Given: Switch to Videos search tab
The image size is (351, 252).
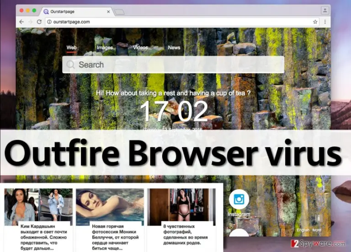Looking at the screenshot, I should tap(140, 47).
